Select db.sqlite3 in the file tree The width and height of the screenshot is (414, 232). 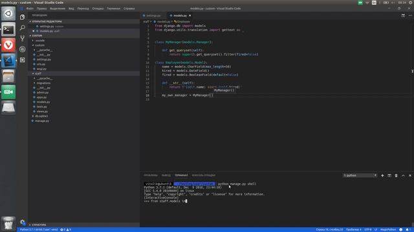41,116
